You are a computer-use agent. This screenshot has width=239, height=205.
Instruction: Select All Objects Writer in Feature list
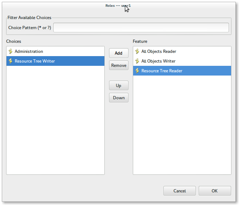coord(158,61)
